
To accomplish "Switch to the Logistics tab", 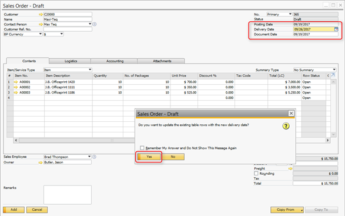I will tap(71, 61).
